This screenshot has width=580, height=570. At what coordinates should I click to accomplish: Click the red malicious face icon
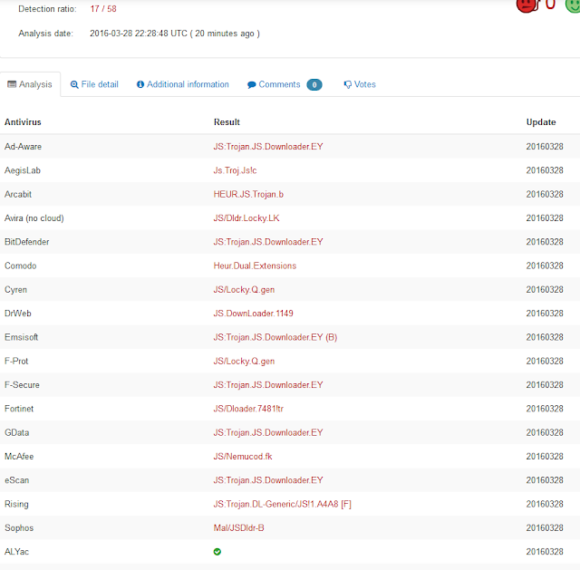tap(527, 5)
